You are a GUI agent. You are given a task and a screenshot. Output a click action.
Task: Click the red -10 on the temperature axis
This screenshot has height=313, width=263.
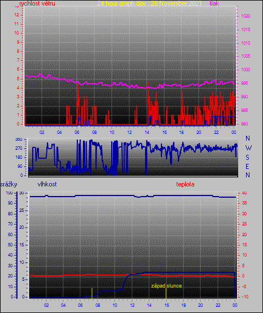tap(246, 297)
